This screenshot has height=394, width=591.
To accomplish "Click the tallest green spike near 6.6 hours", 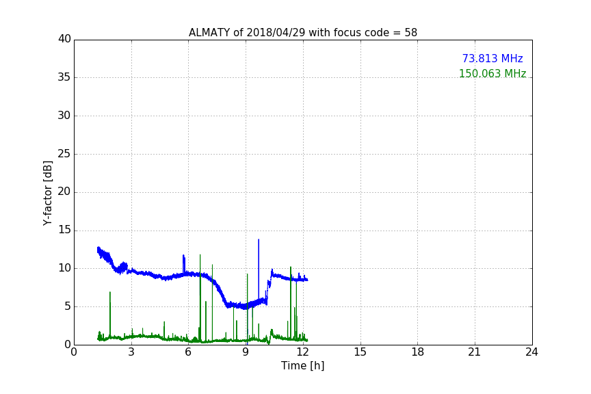I will [200, 298].
